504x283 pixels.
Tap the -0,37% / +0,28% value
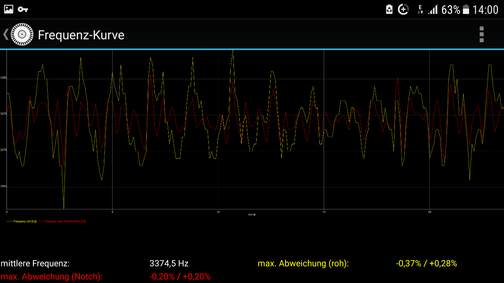pyautogui.click(x=426, y=263)
